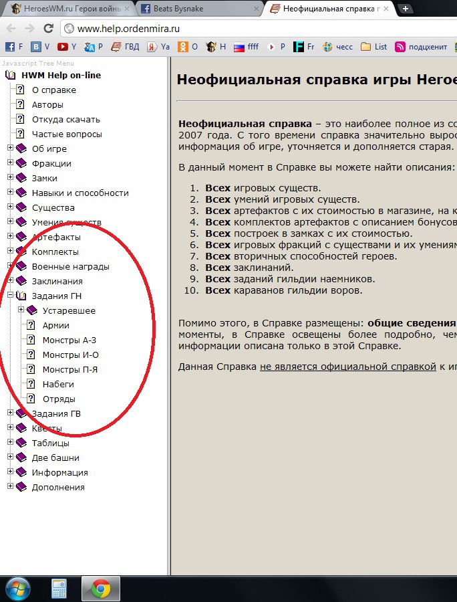Image resolution: width=457 pixels, height=602 pixels.
Task: Click question-mark icon next to 'Набеги'
Action: [x=31, y=384]
